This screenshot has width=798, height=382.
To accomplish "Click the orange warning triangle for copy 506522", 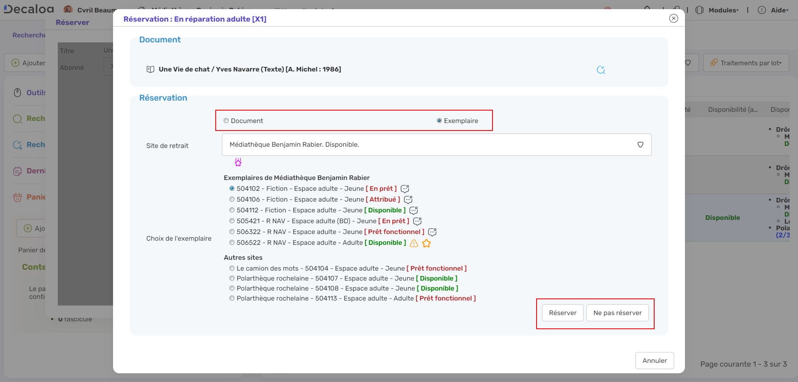I will pyautogui.click(x=414, y=243).
